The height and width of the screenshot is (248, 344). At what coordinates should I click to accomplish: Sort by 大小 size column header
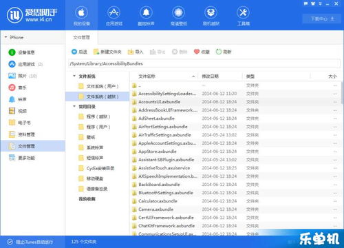(x=325, y=76)
